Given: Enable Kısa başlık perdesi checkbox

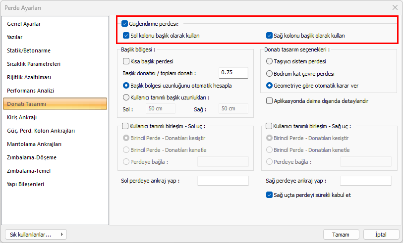Looking at the screenshot, I should pyautogui.click(x=126, y=61).
